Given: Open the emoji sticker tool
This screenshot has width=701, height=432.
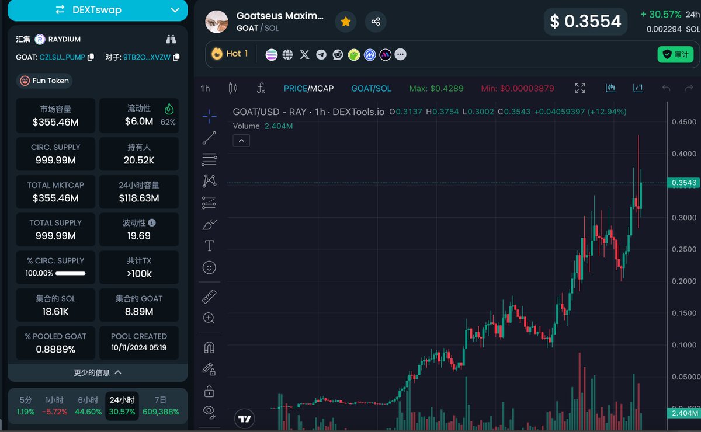Looking at the screenshot, I should click(209, 267).
